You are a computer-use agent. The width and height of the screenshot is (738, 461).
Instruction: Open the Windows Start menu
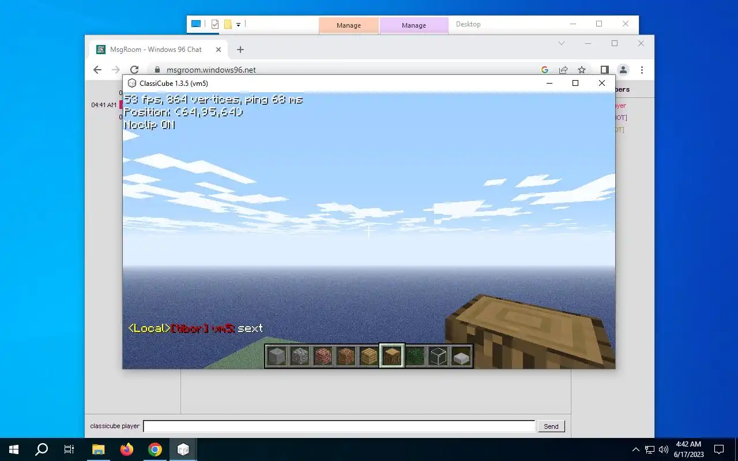pyautogui.click(x=14, y=449)
